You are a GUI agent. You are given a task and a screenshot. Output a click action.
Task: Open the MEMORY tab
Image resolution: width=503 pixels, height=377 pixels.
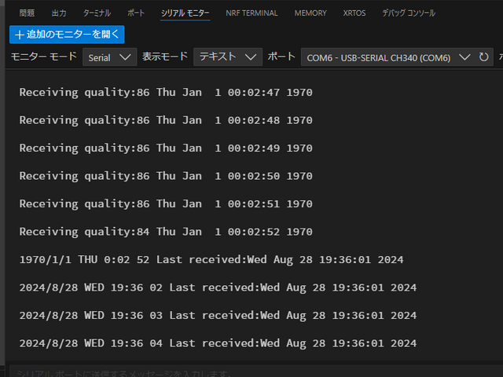(x=310, y=13)
